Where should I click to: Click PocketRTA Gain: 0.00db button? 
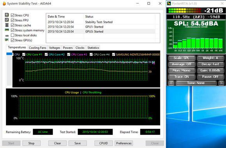point(210,70)
